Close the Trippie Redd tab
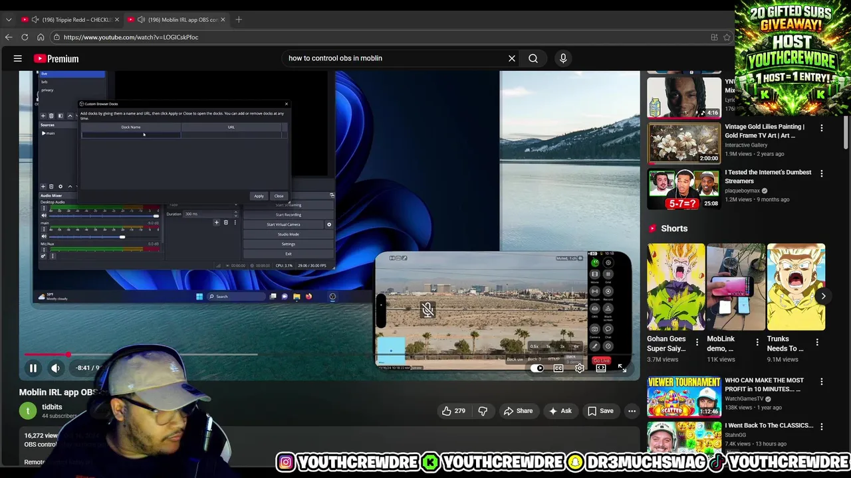Image resolution: width=851 pixels, height=478 pixels. pyautogui.click(x=116, y=20)
